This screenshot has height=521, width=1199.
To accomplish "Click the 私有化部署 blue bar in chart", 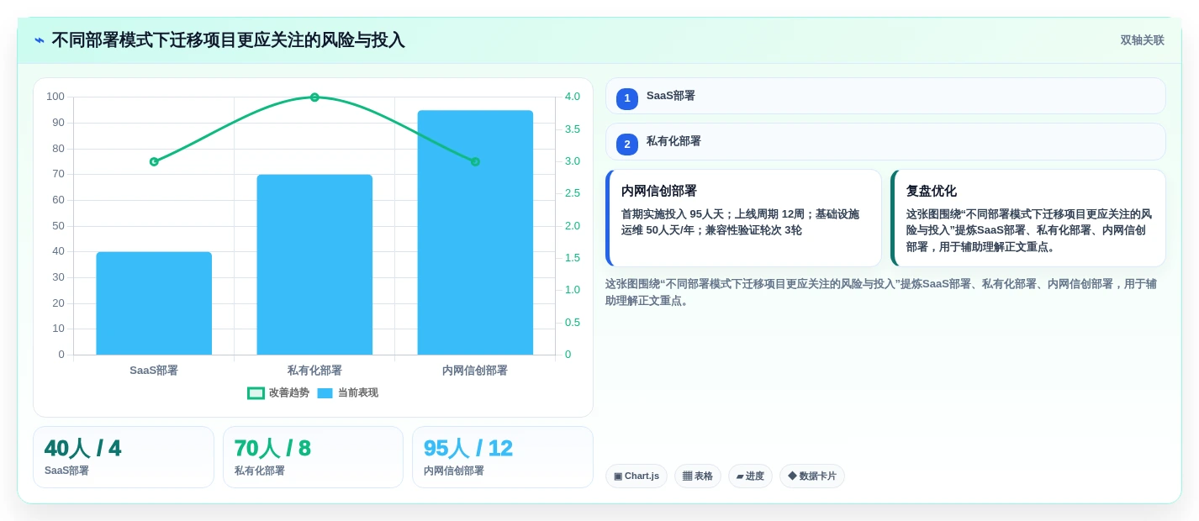I will [x=314, y=265].
